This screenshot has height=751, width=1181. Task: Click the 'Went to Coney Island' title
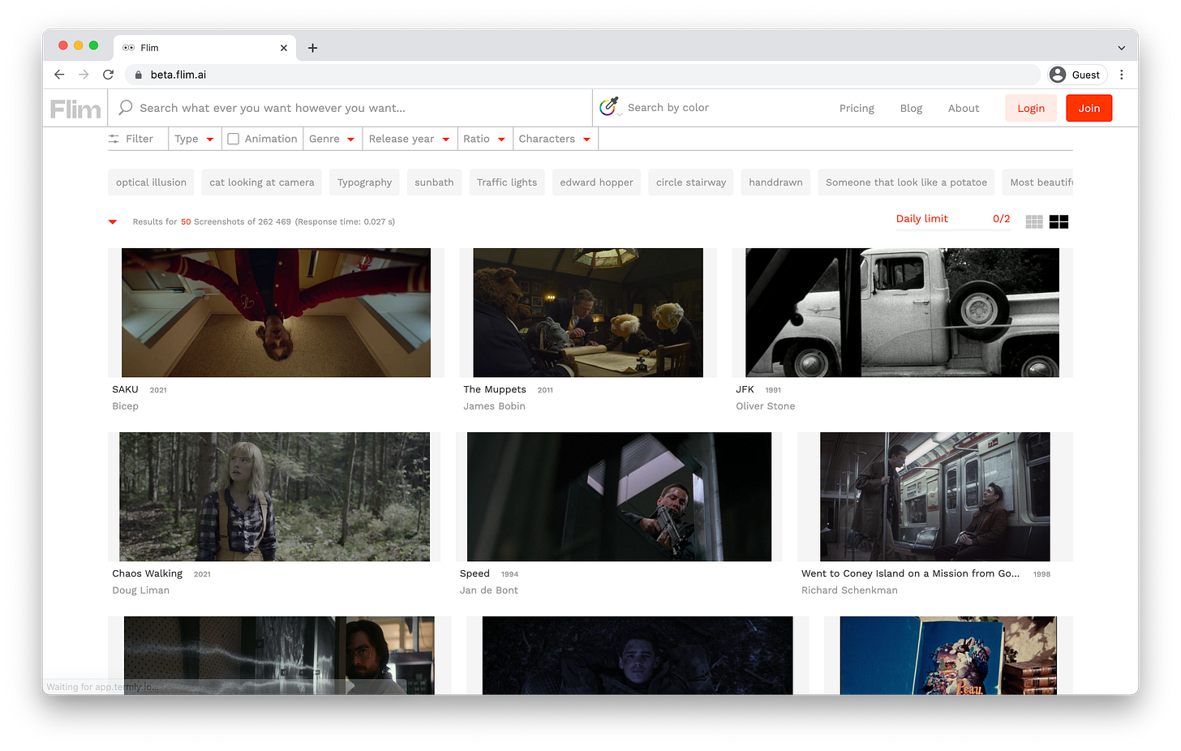tap(910, 573)
